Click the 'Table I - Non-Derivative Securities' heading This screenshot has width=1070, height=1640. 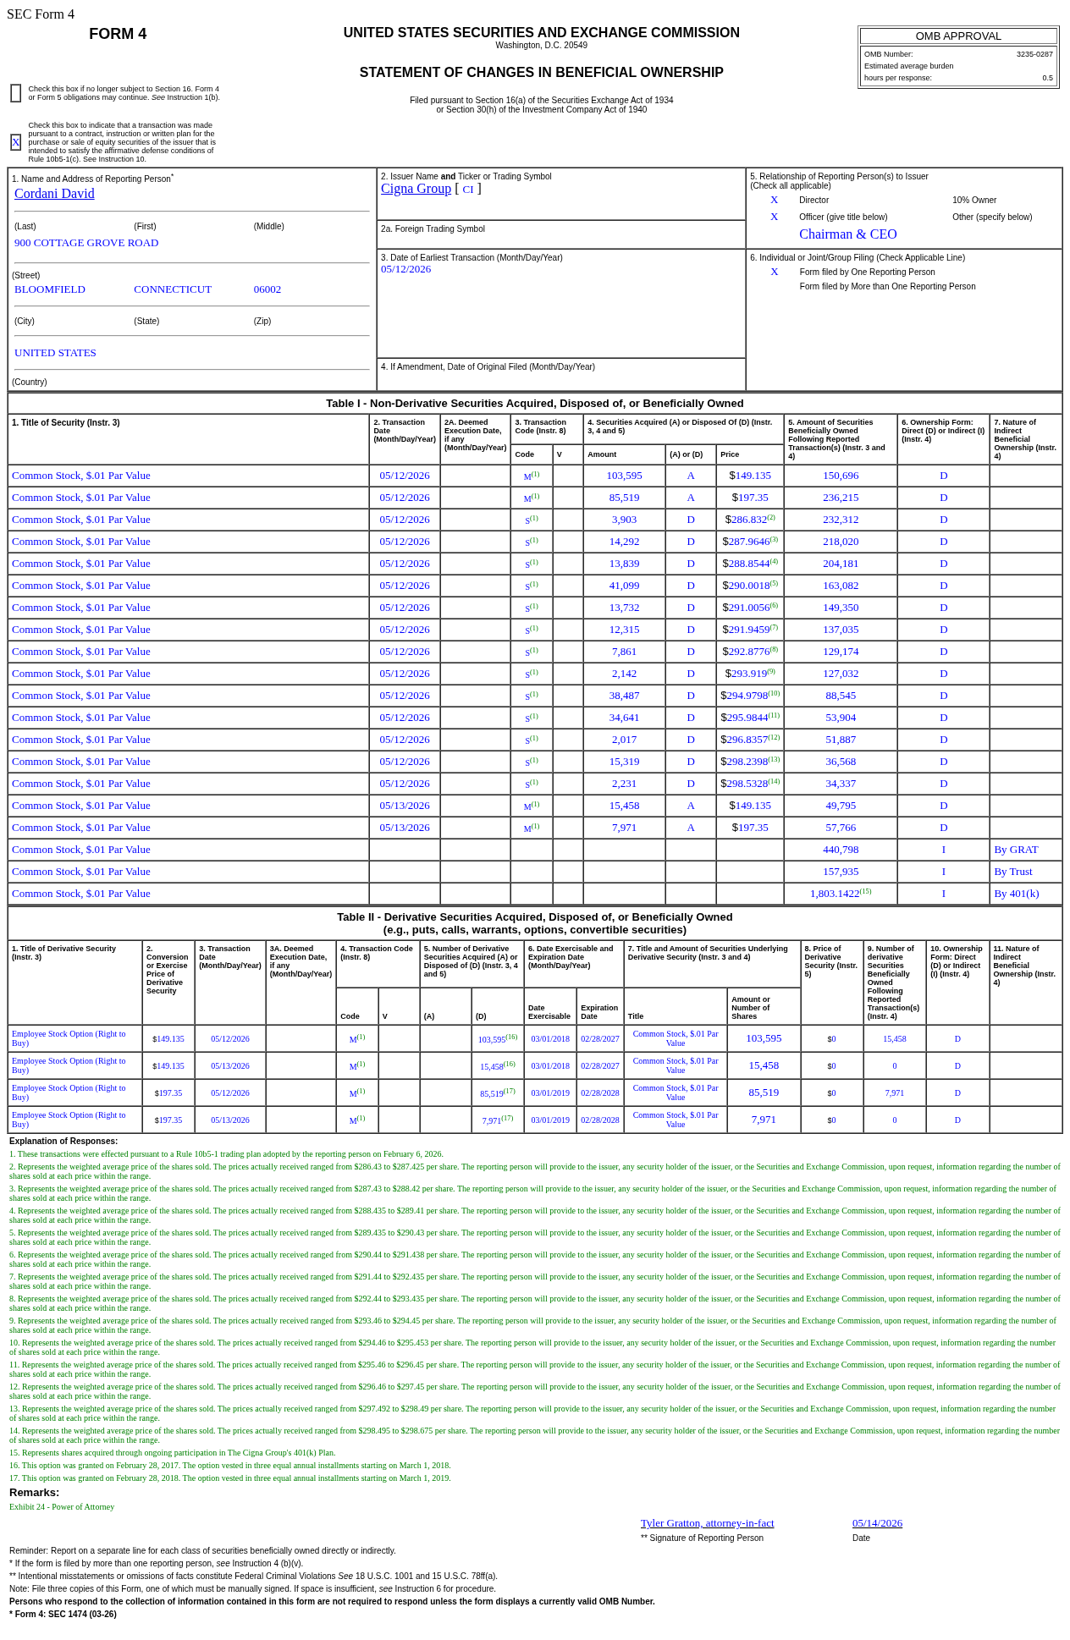tap(535, 404)
